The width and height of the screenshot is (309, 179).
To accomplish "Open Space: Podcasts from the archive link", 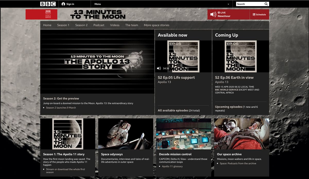I will [238, 163].
